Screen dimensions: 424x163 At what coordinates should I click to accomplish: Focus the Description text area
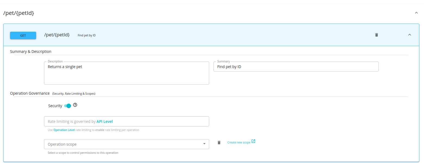[x=127, y=73]
